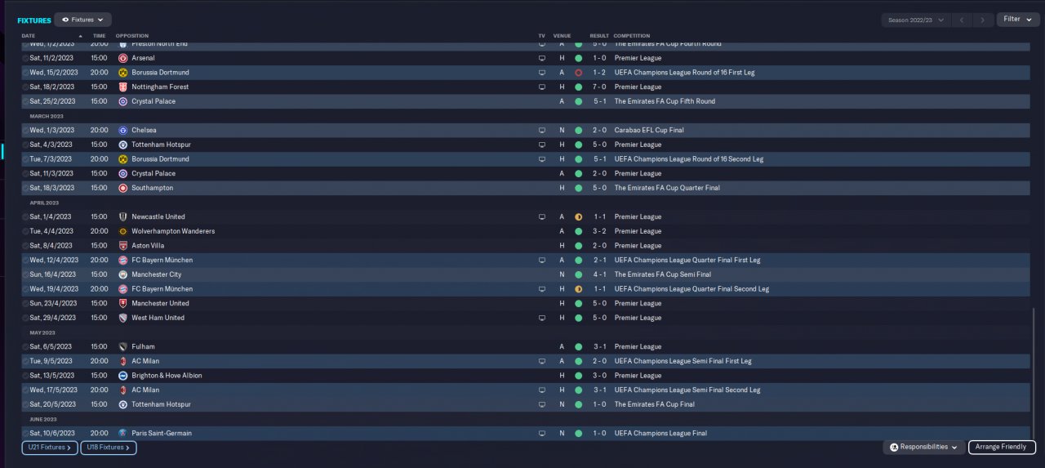
Task: Click the Manchester United badge
Action: point(123,304)
